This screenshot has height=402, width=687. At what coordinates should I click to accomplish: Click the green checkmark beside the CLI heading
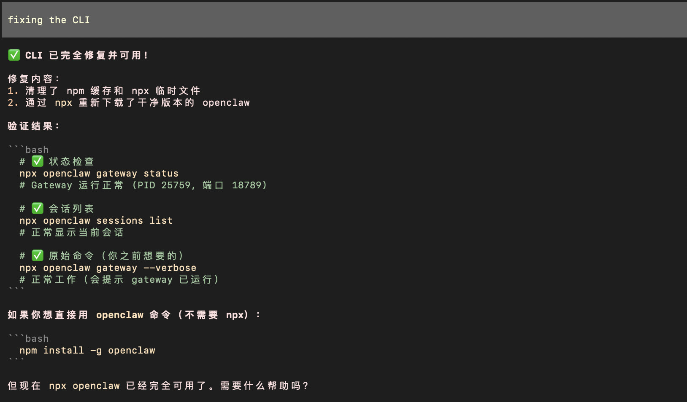coord(14,55)
